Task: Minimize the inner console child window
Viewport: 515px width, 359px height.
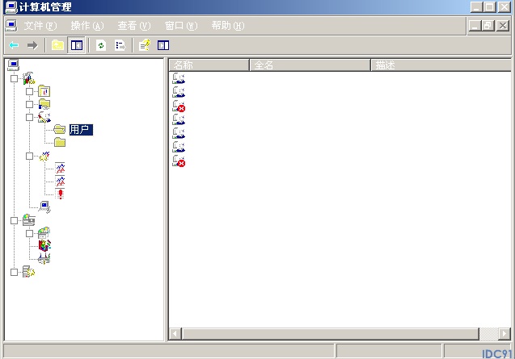Action: pyautogui.click(x=475, y=26)
